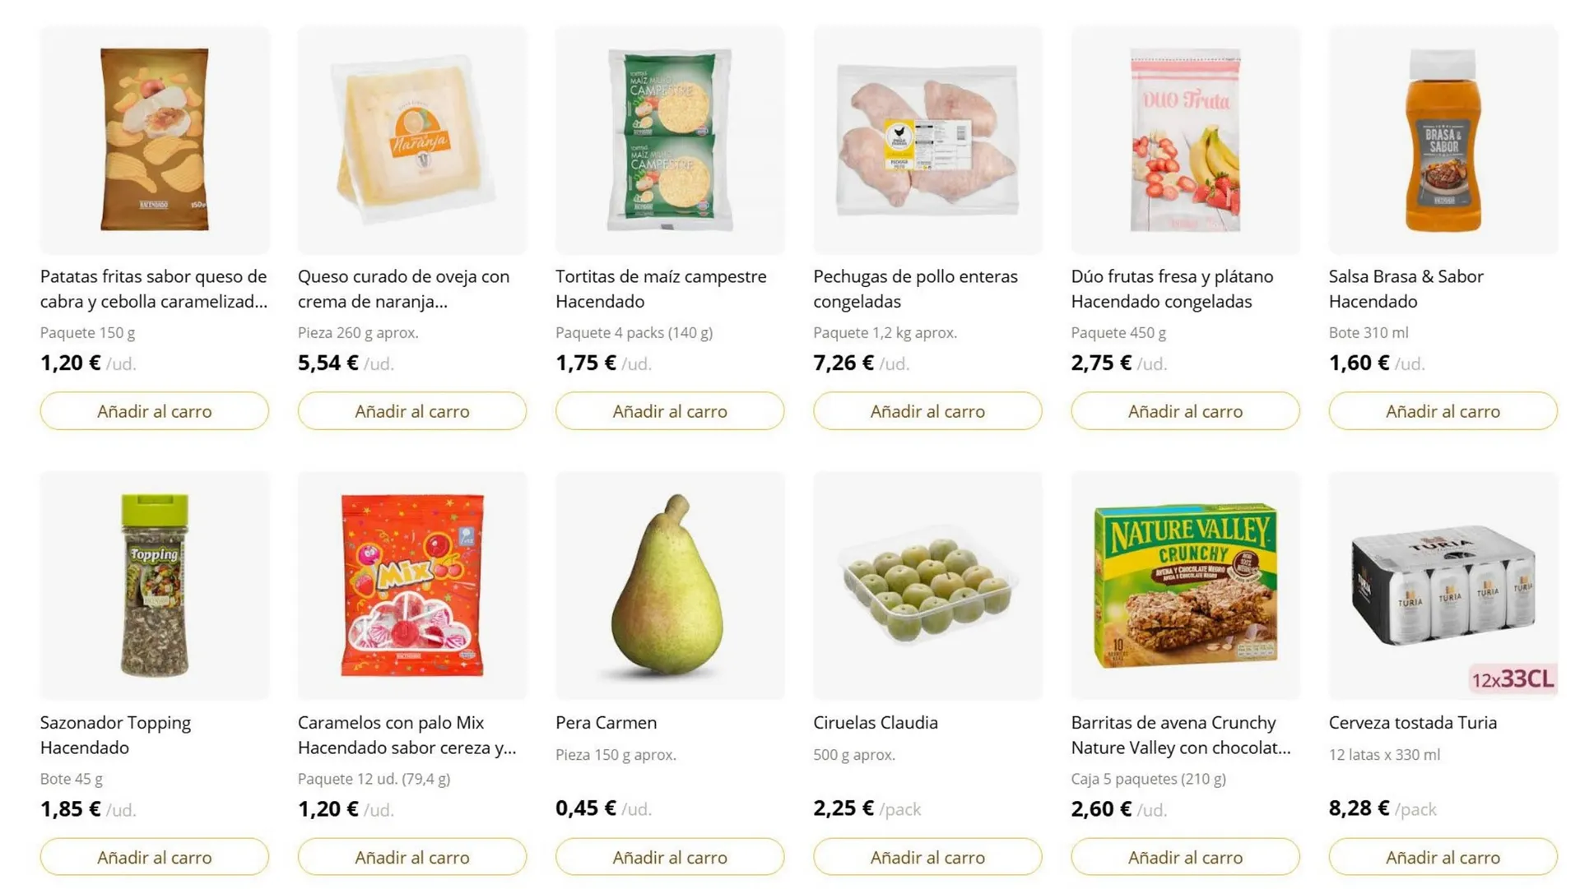View the whole chicken breasts image
Image resolution: width=1580 pixels, height=889 pixels.
[x=927, y=140]
